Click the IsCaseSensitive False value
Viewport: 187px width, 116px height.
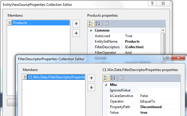coord(160,96)
